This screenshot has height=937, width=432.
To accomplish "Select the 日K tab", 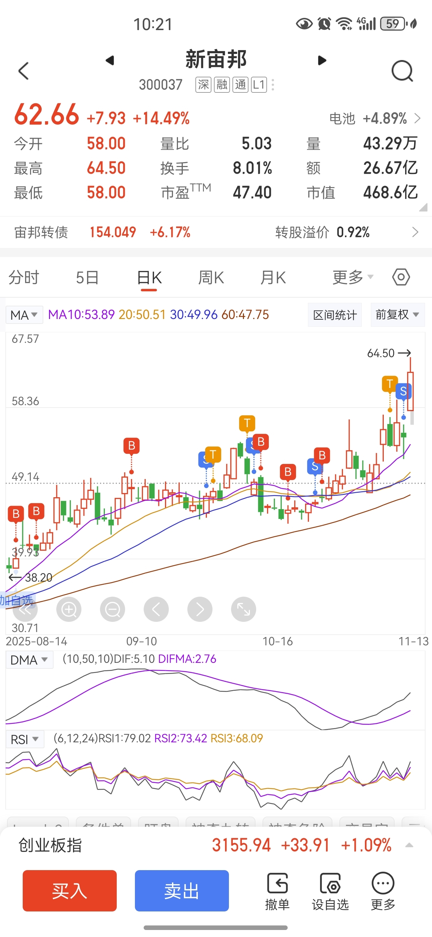I will 149,278.
